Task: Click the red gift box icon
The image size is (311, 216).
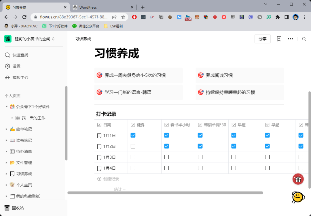Action: (x=298, y=179)
